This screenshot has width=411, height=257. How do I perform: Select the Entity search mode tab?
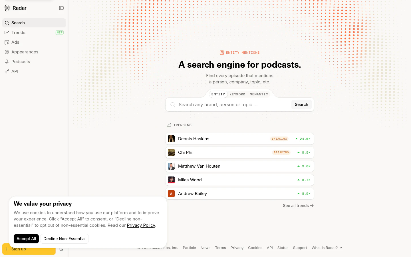pos(218,94)
